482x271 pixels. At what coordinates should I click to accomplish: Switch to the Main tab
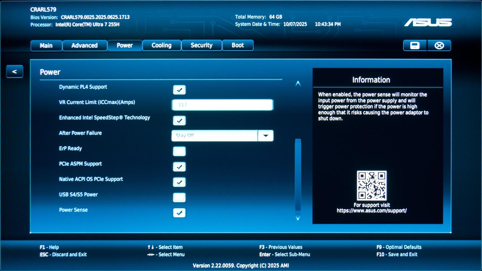pyautogui.click(x=46, y=45)
